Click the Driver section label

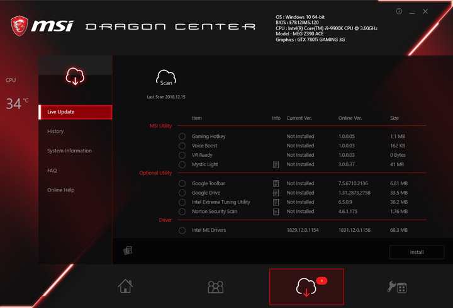click(165, 220)
